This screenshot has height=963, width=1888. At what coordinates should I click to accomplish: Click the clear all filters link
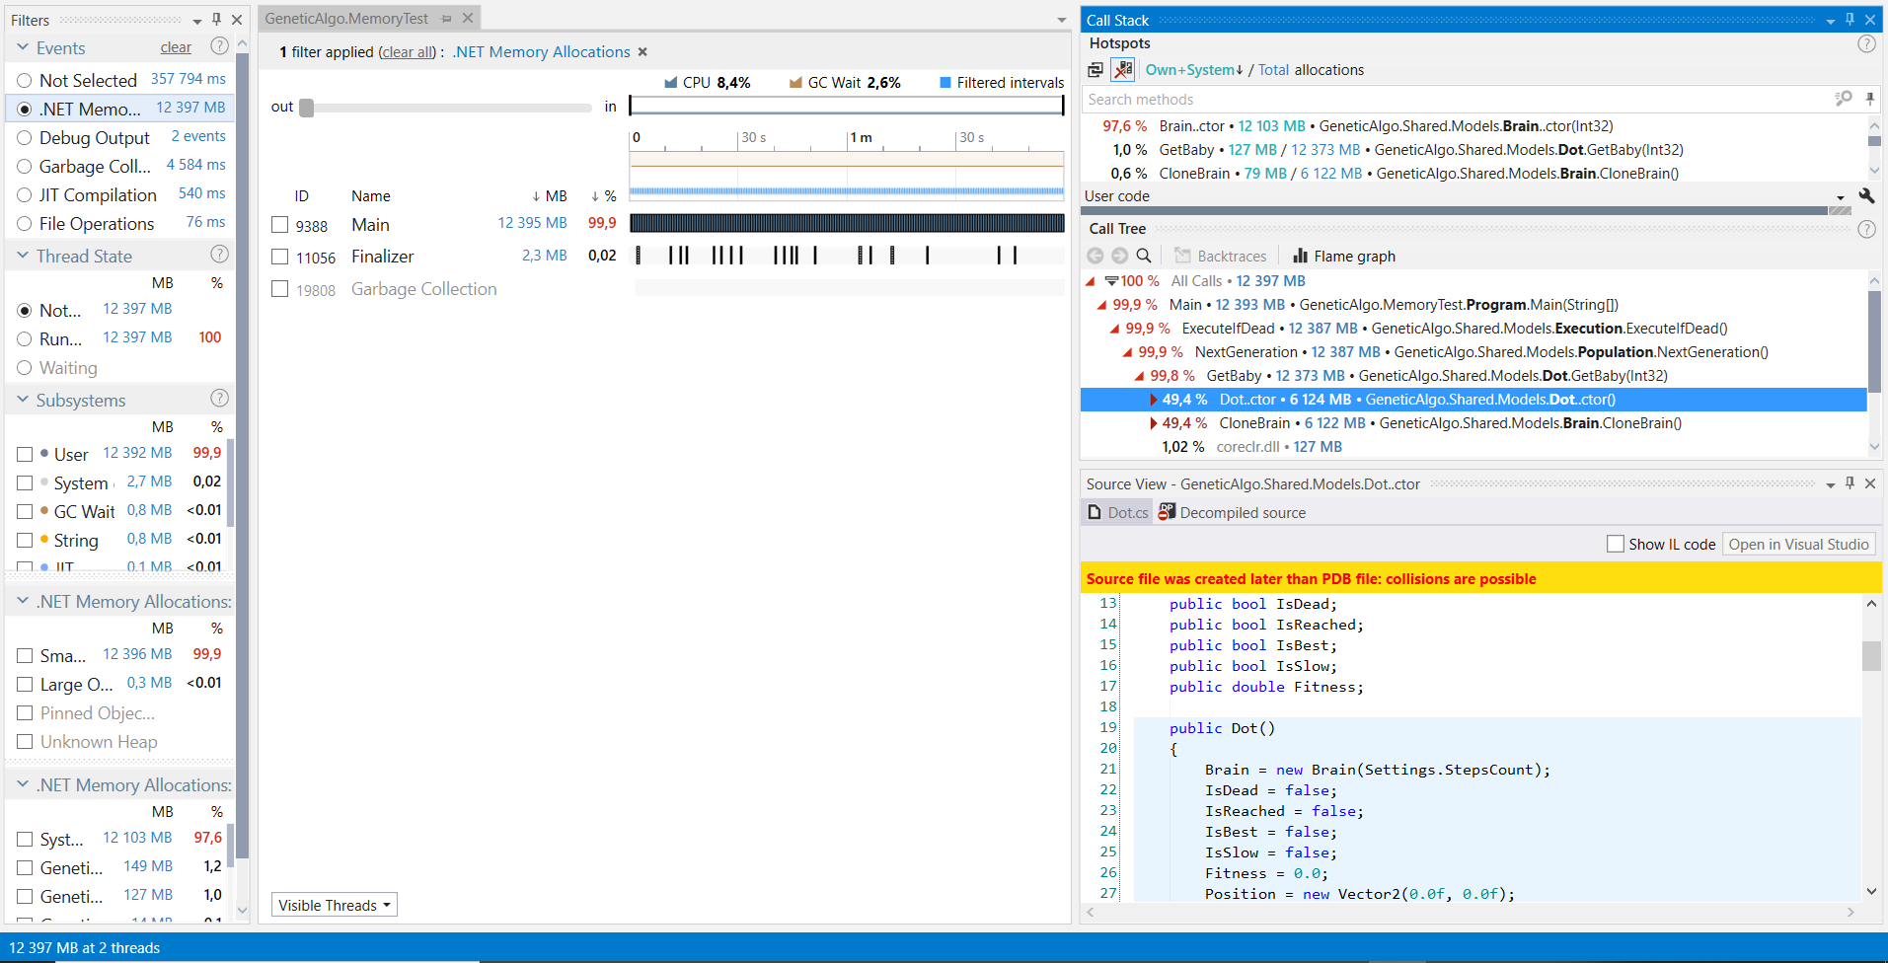(x=408, y=52)
